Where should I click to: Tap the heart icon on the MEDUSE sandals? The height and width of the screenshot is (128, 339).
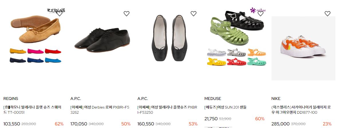tap(261, 14)
